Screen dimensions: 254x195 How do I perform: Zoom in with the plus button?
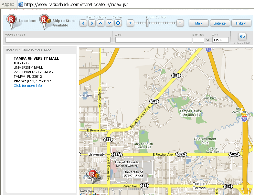130,23
